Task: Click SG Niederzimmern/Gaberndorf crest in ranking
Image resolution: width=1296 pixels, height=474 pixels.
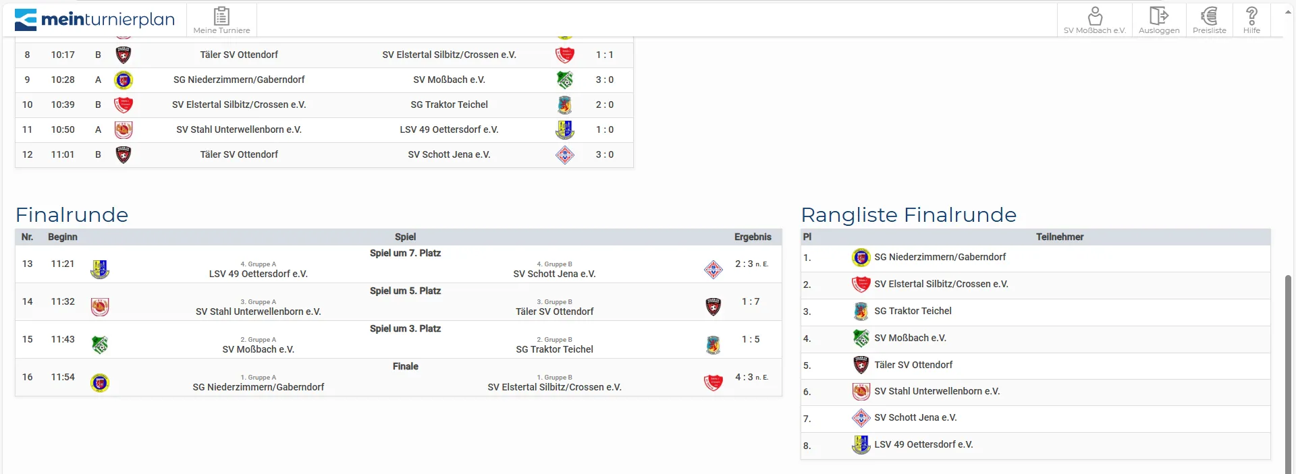Action: [x=861, y=258]
